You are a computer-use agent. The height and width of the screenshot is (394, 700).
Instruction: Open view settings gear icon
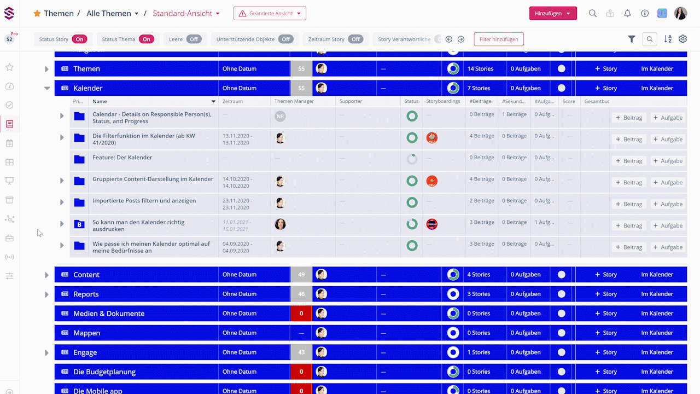(683, 39)
